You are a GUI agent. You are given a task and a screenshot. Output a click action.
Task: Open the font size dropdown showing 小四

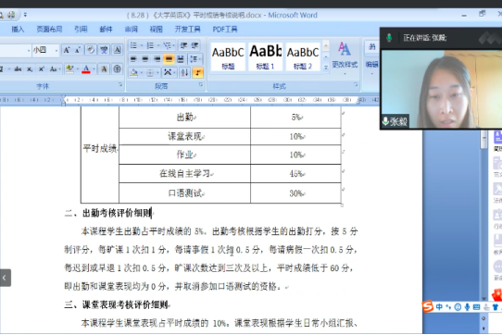tap(45, 50)
